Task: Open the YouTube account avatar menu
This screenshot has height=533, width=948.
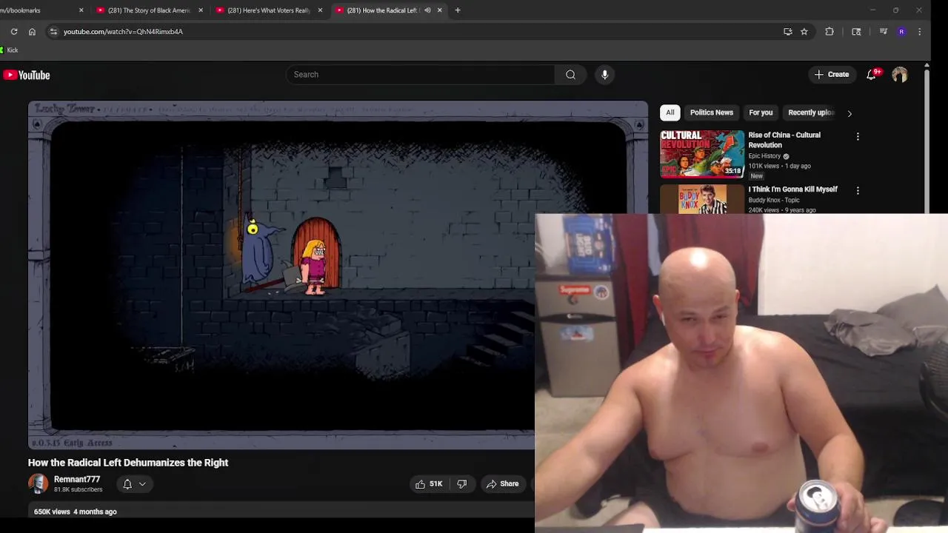Action: [x=900, y=75]
